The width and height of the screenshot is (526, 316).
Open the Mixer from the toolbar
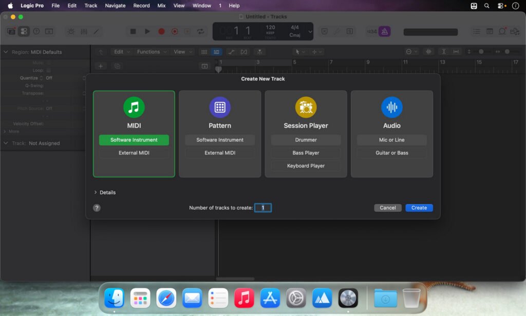(84, 31)
